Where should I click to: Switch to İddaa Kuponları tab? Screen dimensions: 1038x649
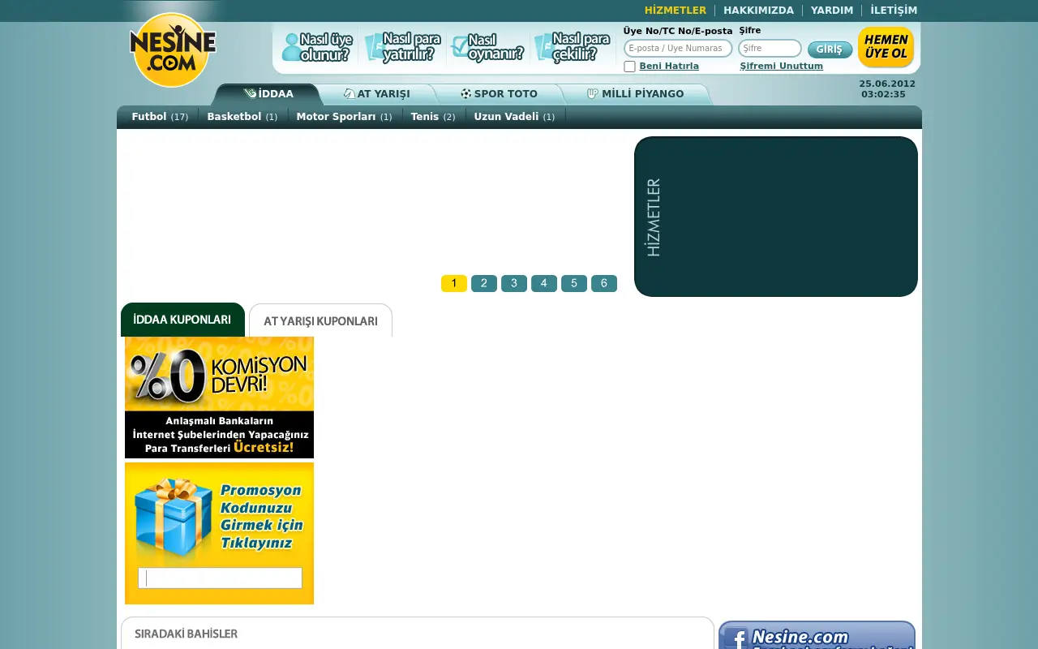[x=182, y=320]
